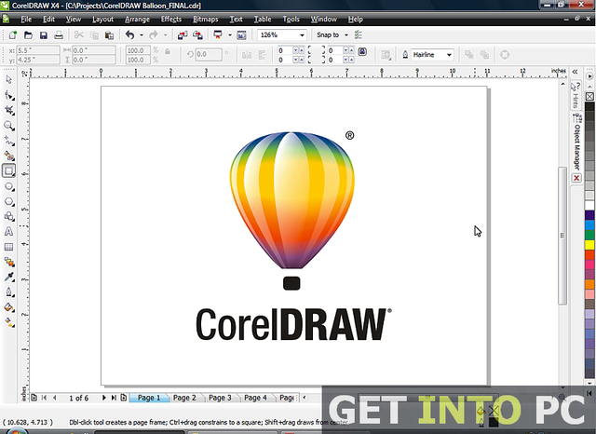Toggle the lock ratio padlock
Viewport: 596px width, 434px height.
pos(168,51)
